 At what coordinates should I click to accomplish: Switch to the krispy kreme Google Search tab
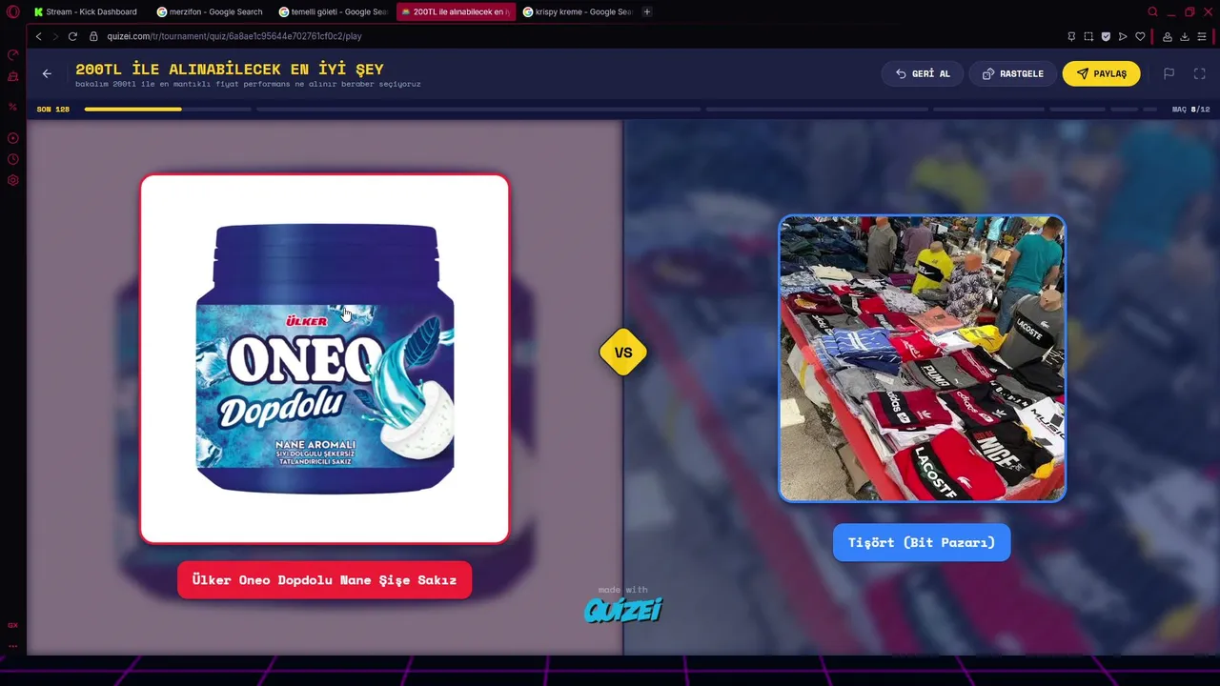(x=578, y=12)
